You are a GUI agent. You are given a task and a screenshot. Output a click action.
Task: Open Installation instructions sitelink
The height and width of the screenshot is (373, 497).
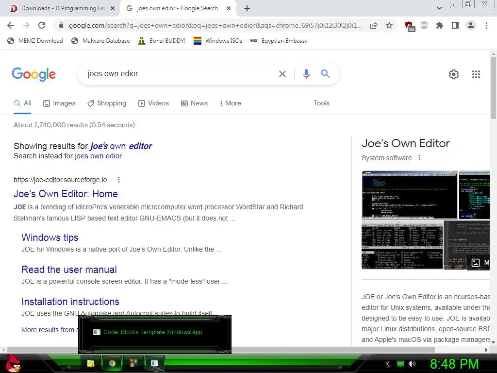(70, 302)
